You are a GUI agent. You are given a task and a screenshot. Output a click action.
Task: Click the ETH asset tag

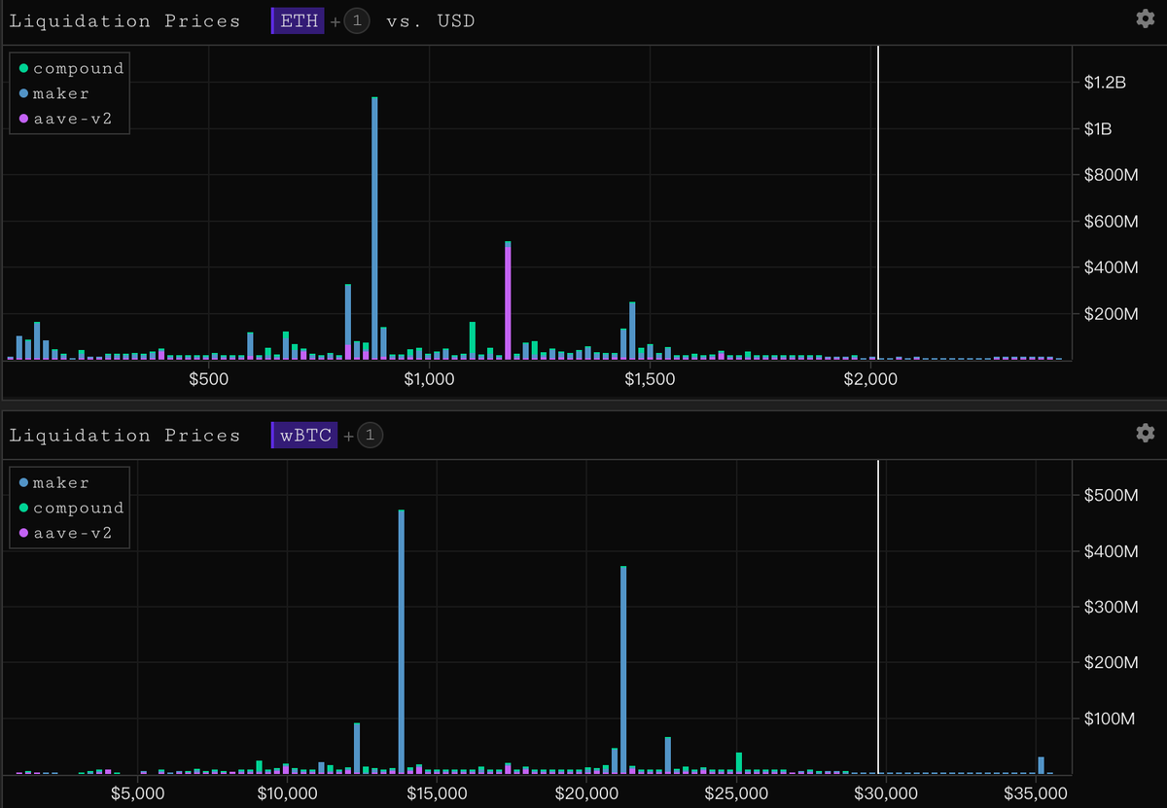(x=299, y=21)
